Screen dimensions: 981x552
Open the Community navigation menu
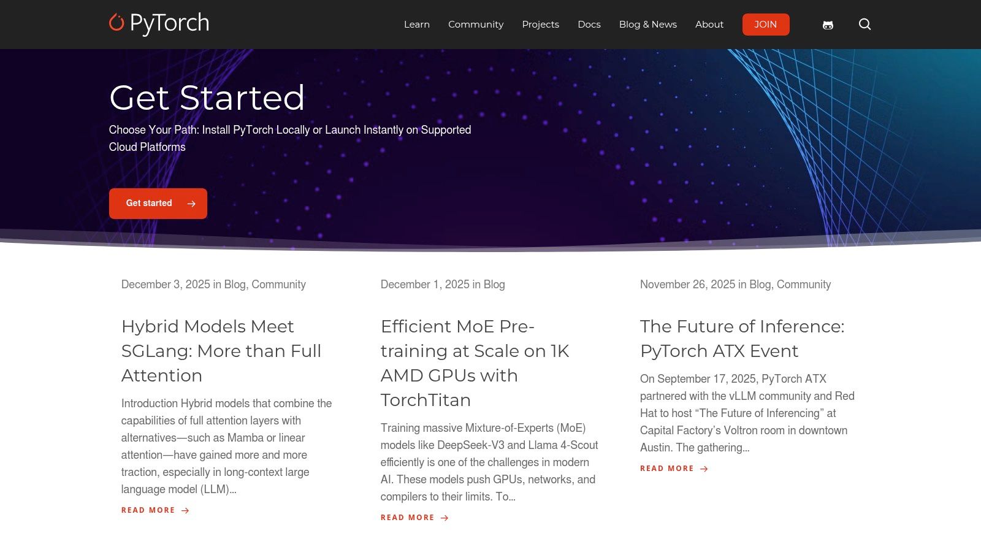(x=476, y=25)
